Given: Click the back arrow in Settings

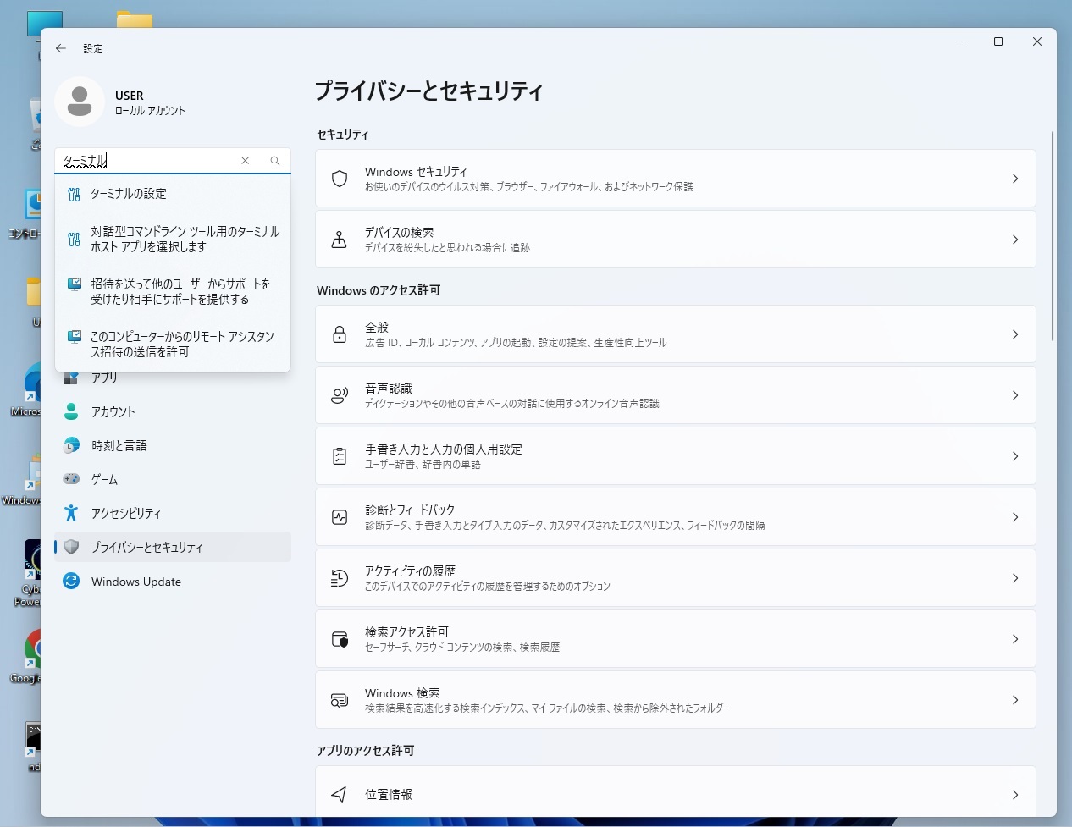Looking at the screenshot, I should pos(61,48).
